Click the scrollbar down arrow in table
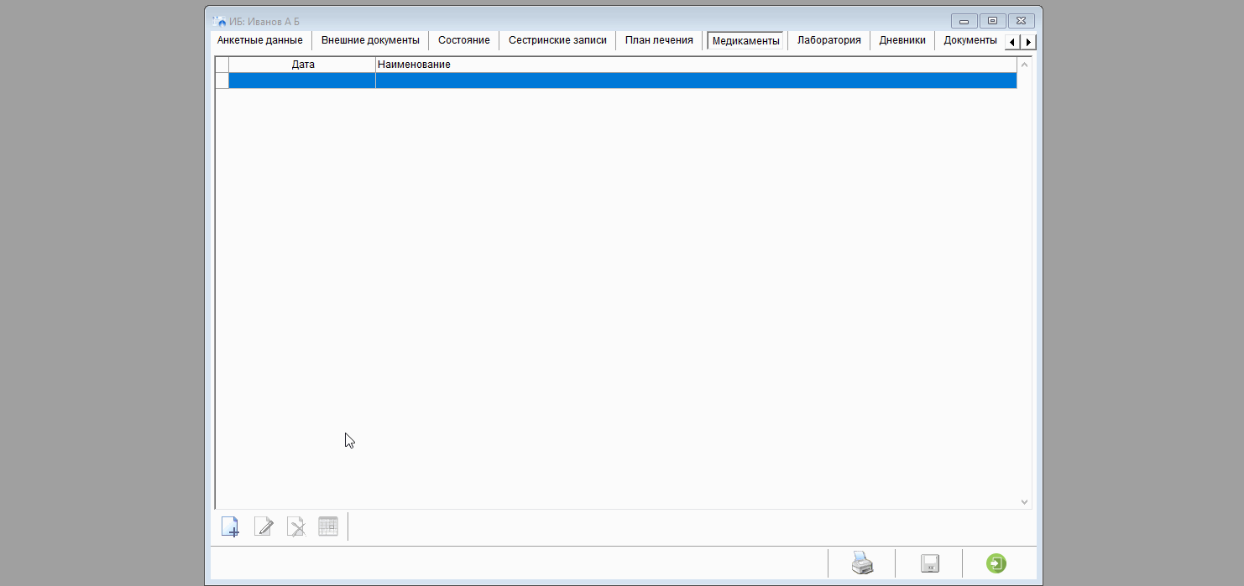Image resolution: width=1244 pixels, height=586 pixels. click(1024, 501)
